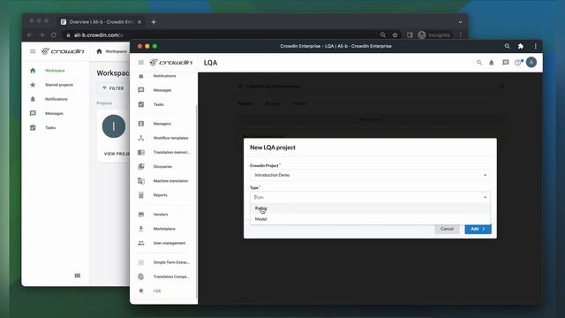
Task: Open a new browser tab
Action: click(154, 22)
